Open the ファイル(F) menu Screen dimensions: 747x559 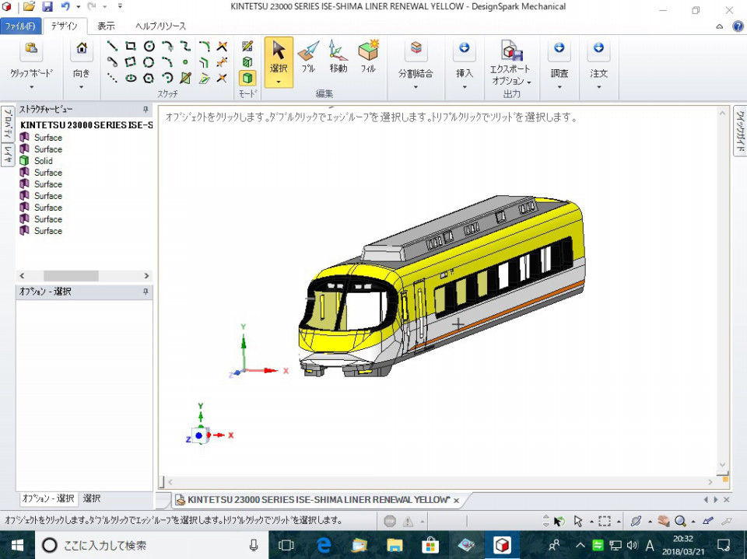pos(20,26)
